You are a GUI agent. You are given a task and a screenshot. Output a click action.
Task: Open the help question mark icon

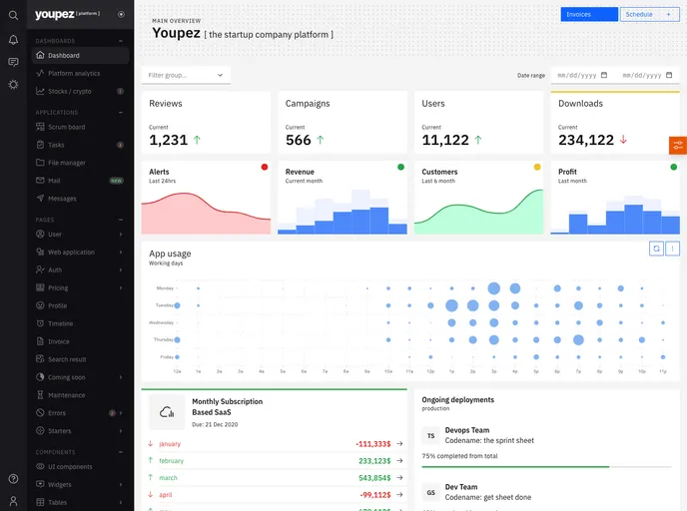click(13, 480)
